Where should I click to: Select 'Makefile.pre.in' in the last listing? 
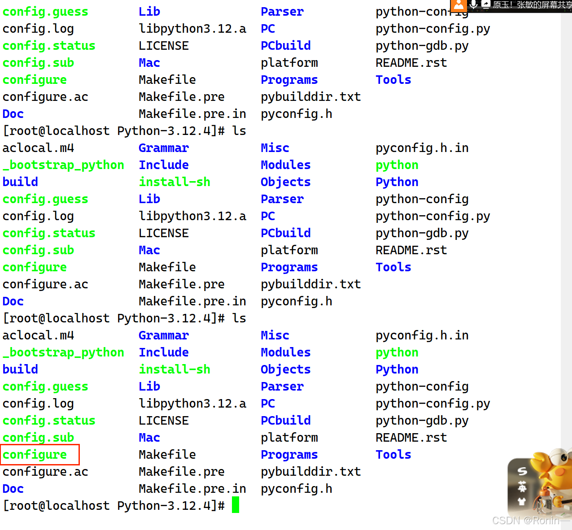(192, 489)
